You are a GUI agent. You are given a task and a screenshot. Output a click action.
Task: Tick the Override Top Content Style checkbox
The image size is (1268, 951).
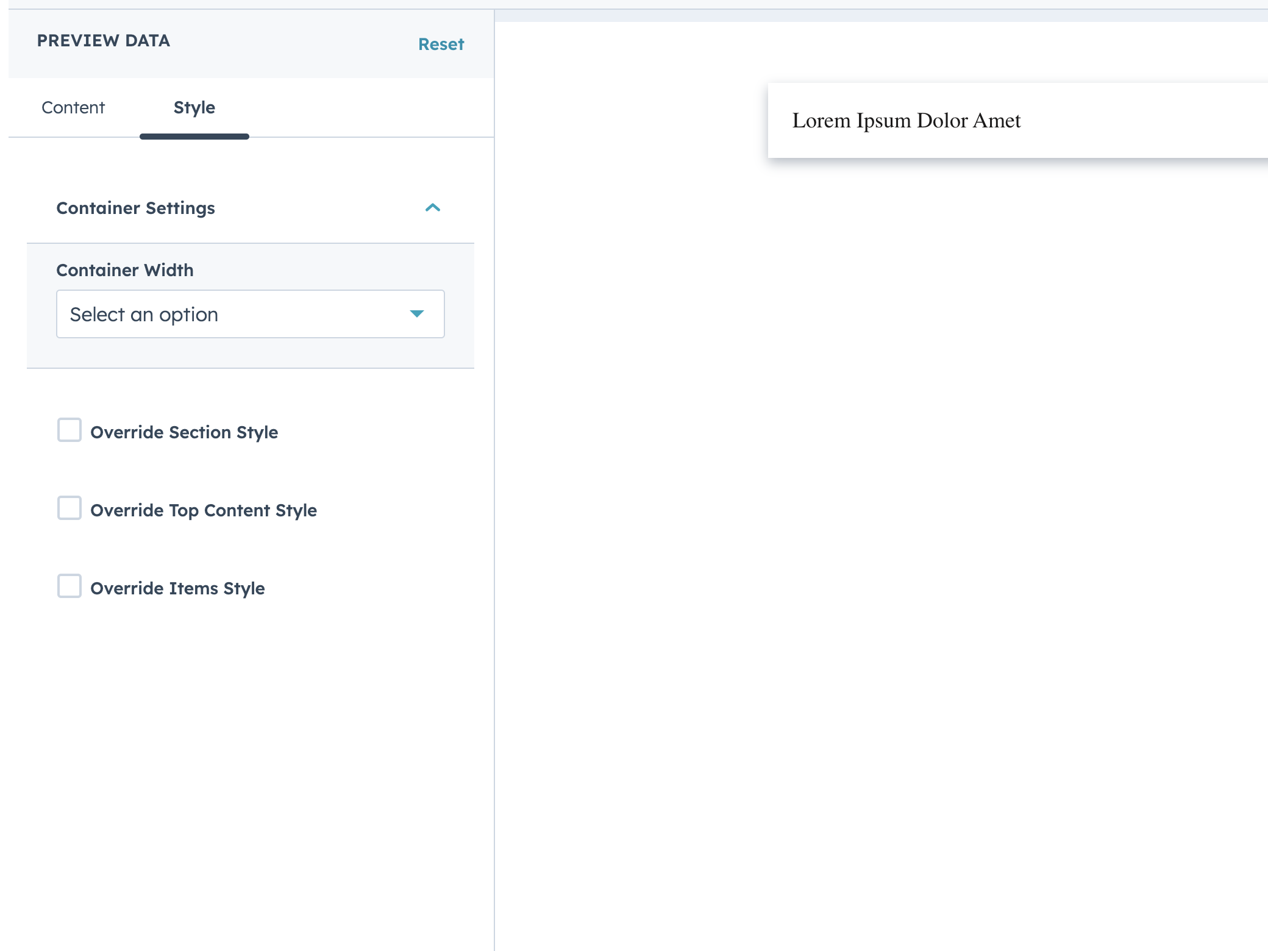coord(69,508)
